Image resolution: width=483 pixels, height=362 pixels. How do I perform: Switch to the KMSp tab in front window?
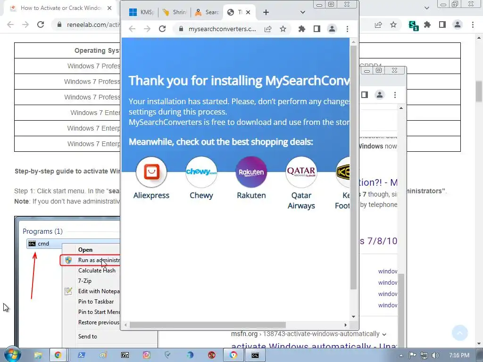[142, 12]
